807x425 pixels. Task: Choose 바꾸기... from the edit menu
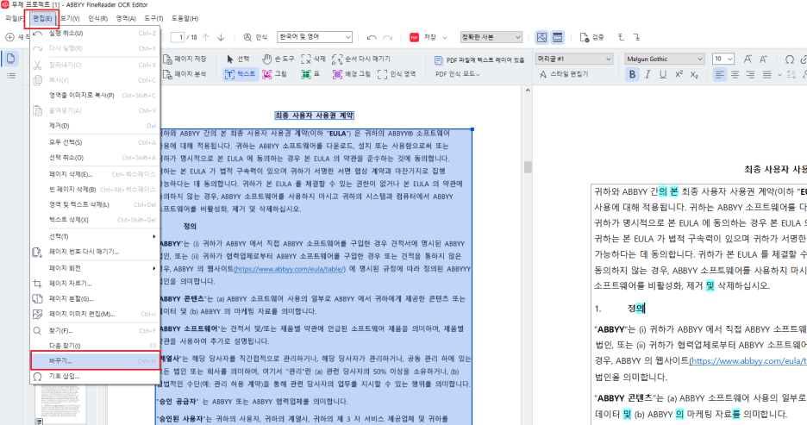click(x=95, y=360)
